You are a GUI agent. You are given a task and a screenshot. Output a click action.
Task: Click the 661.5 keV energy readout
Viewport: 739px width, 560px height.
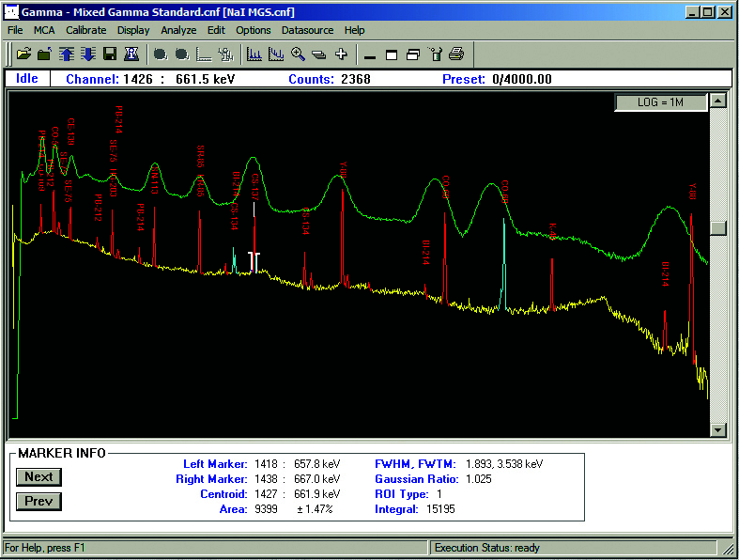205,79
